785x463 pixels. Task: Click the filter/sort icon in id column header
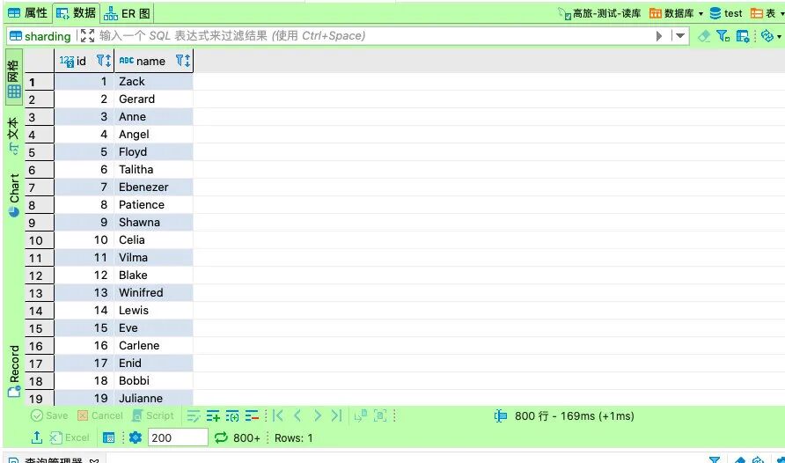tap(103, 61)
